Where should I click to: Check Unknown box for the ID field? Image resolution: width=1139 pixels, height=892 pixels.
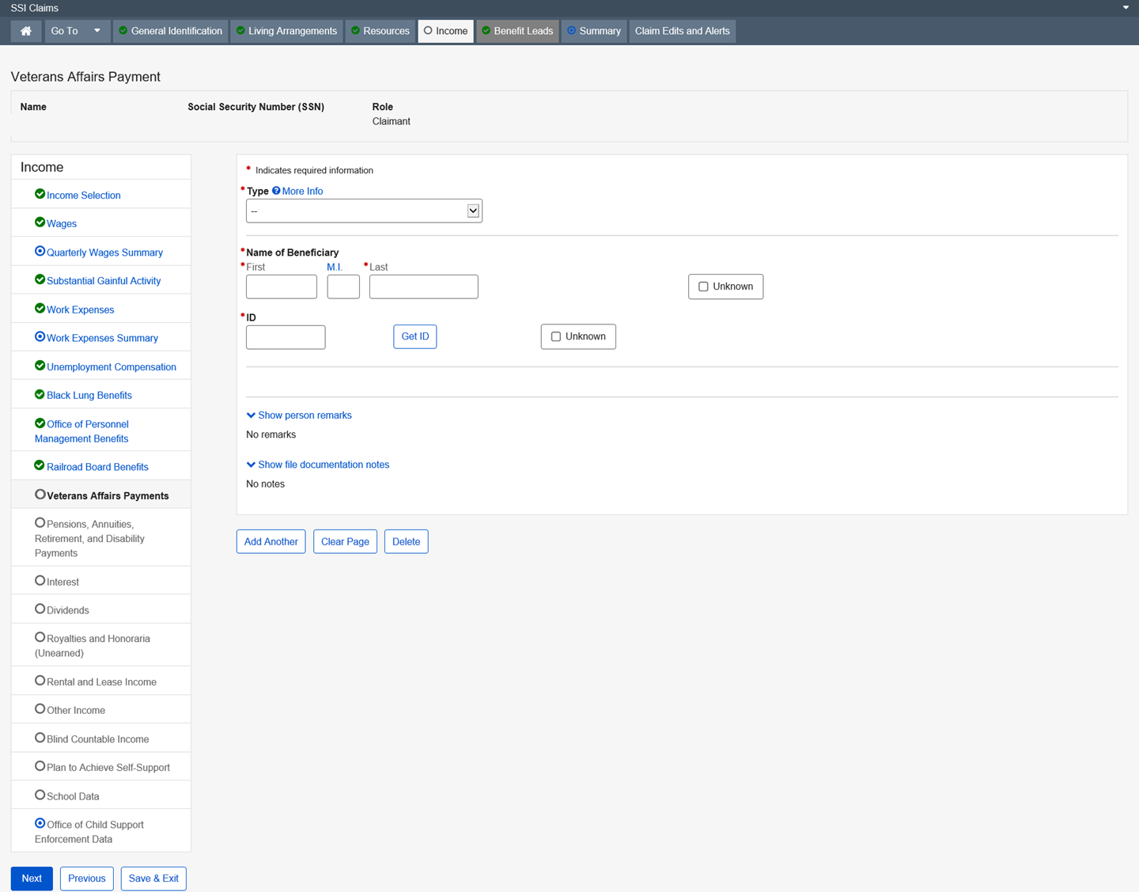click(556, 336)
